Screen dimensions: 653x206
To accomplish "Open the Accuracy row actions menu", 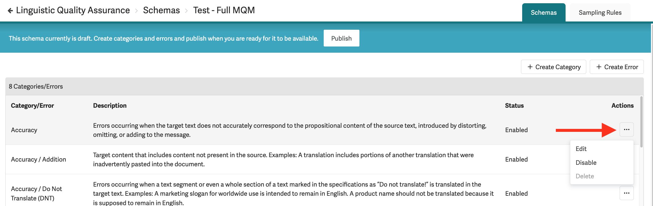I will click(x=626, y=129).
